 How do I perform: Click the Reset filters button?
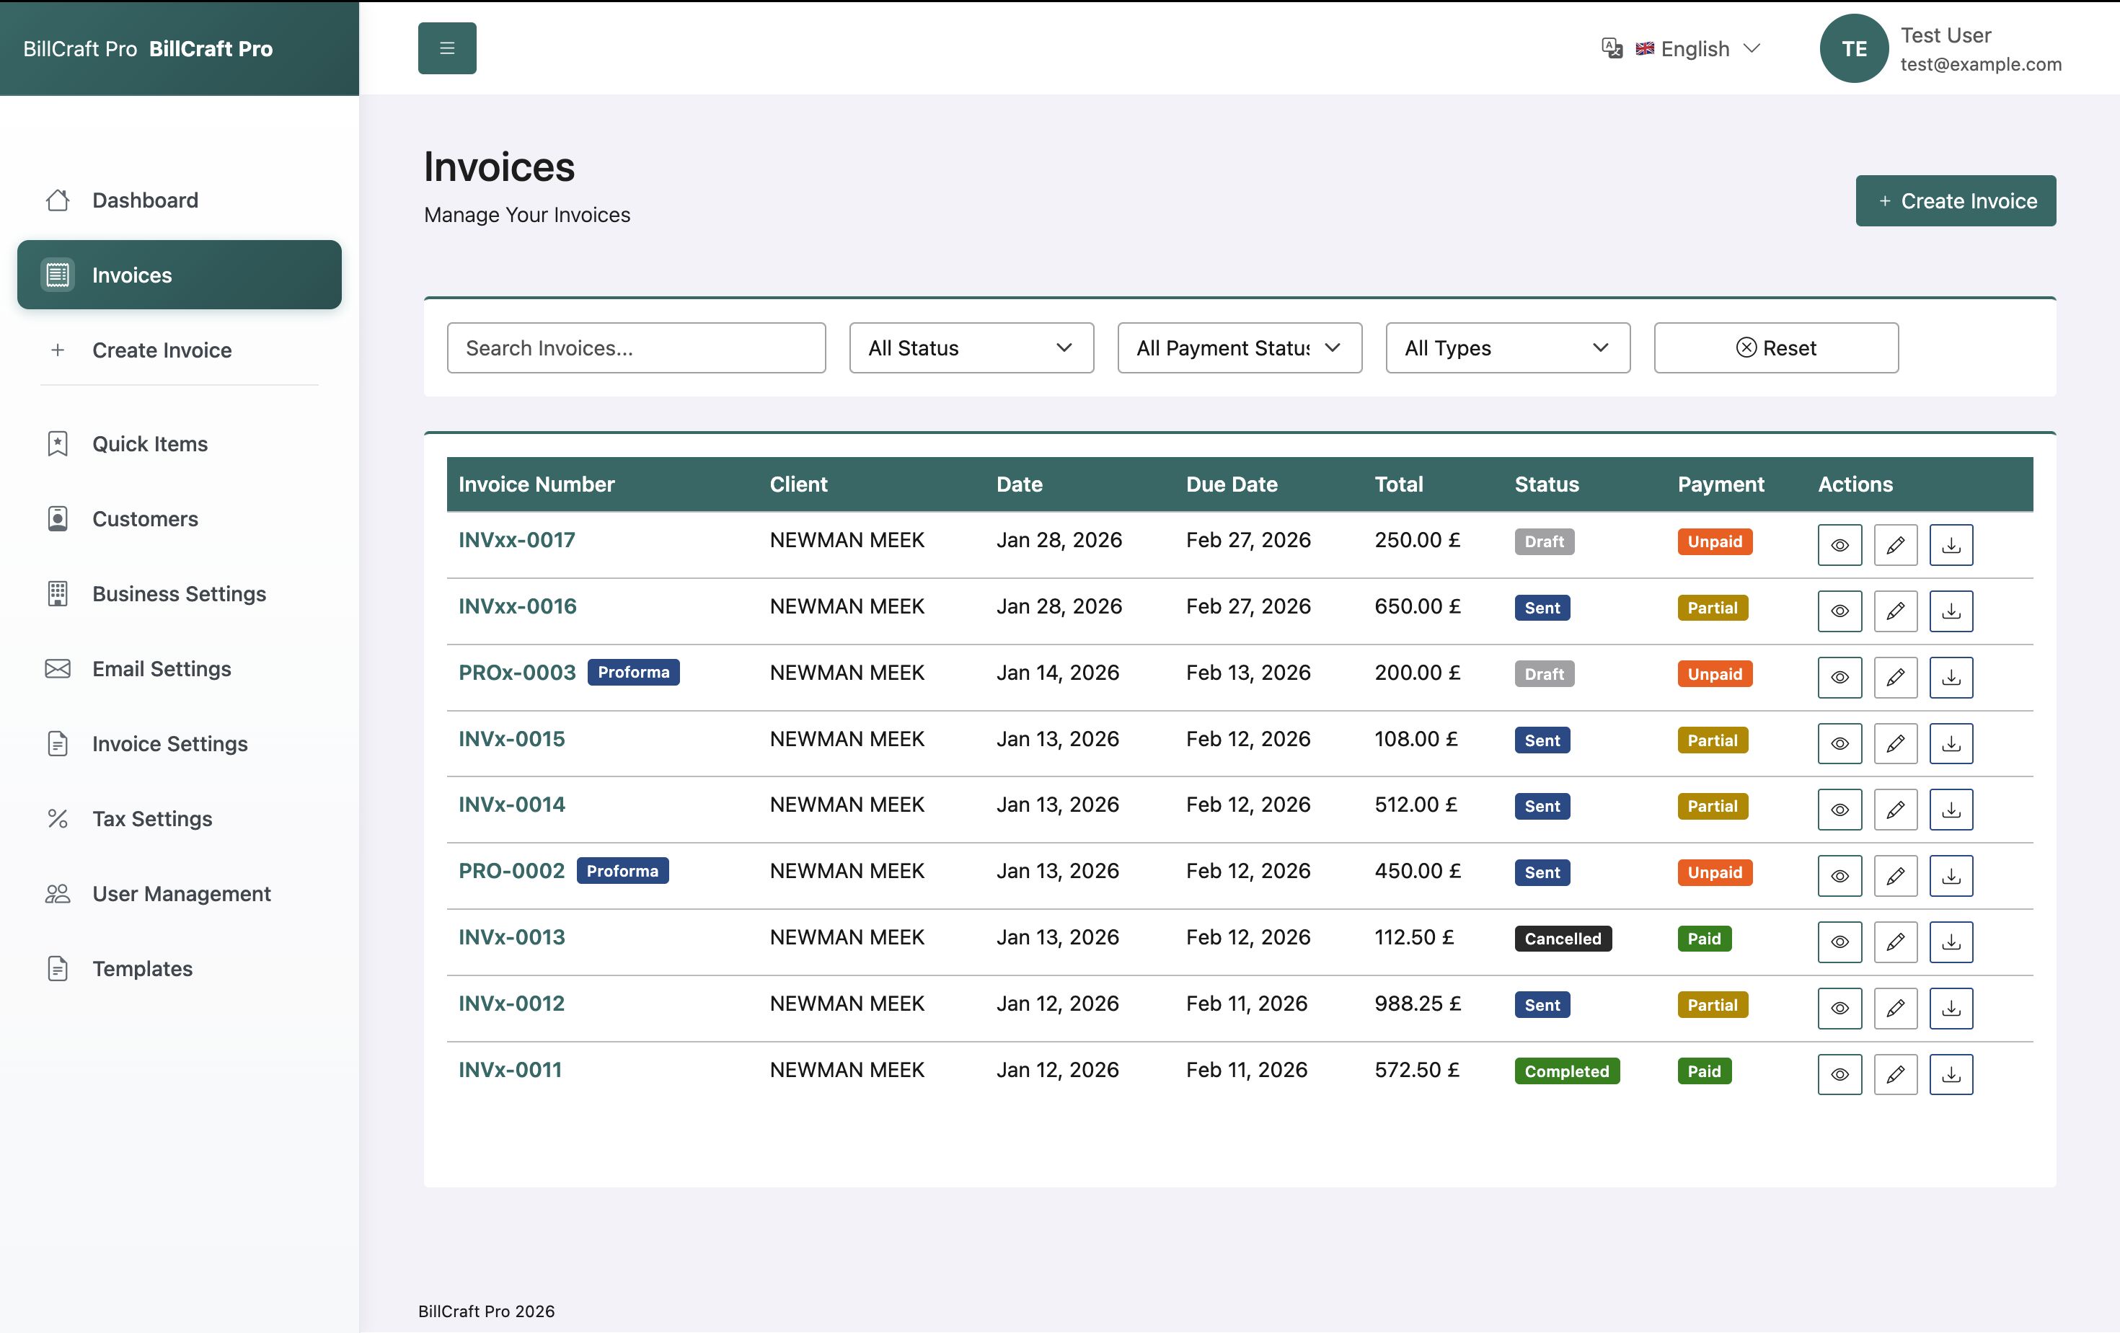1775,347
